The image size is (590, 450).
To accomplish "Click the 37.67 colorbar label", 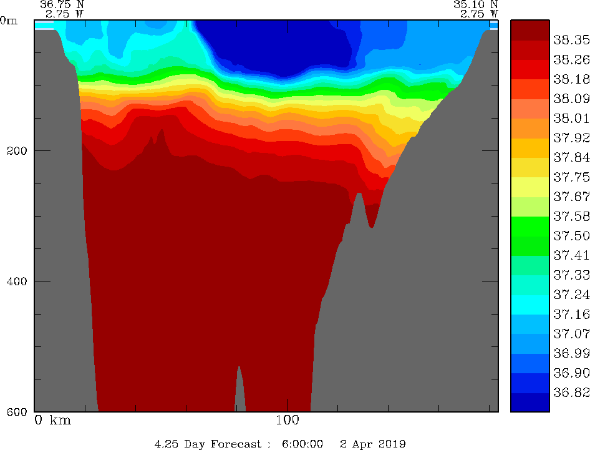I will [571, 197].
